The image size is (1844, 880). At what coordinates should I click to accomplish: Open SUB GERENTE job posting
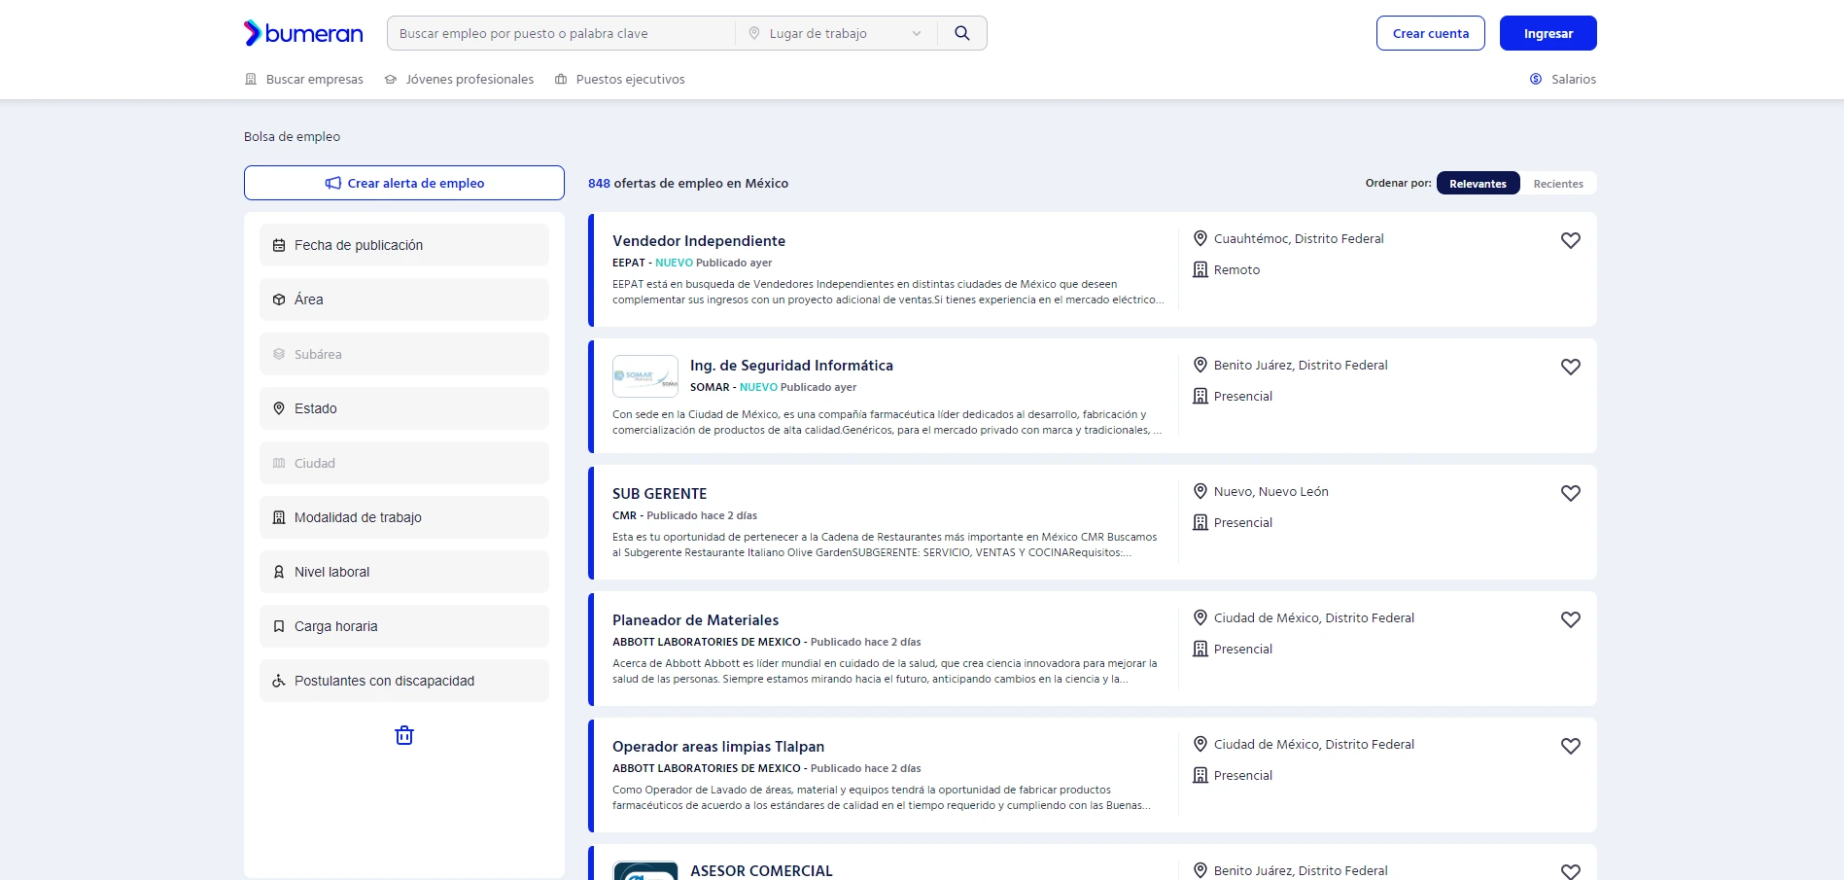point(660,493)
